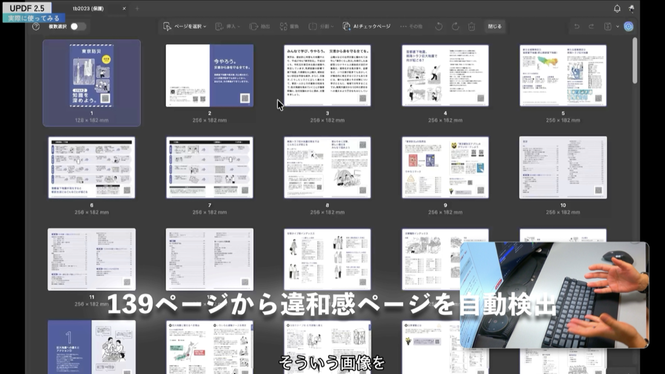665x374 pixels.
Task: Select page 4 thumbnail
Action: click(446, 76)
